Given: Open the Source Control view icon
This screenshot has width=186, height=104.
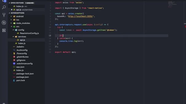Looking at the screenshot, I should click(4, 15).
